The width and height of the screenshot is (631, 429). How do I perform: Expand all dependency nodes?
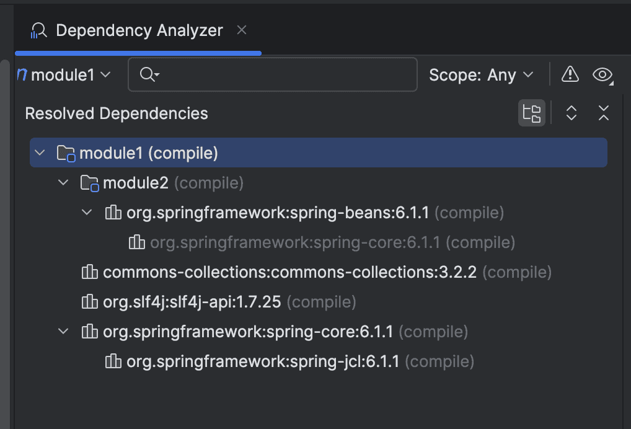coord(571,113)
